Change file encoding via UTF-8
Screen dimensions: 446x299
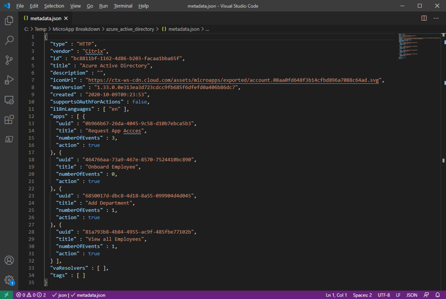(384, 295)
